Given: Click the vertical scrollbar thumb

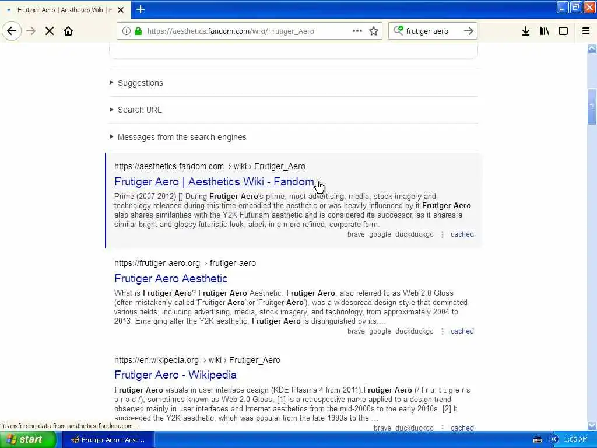Looking at the screenshot, I should click(592, 107).
